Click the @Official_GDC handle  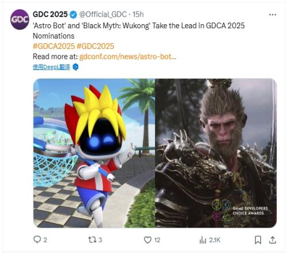[x=103, y=14]
